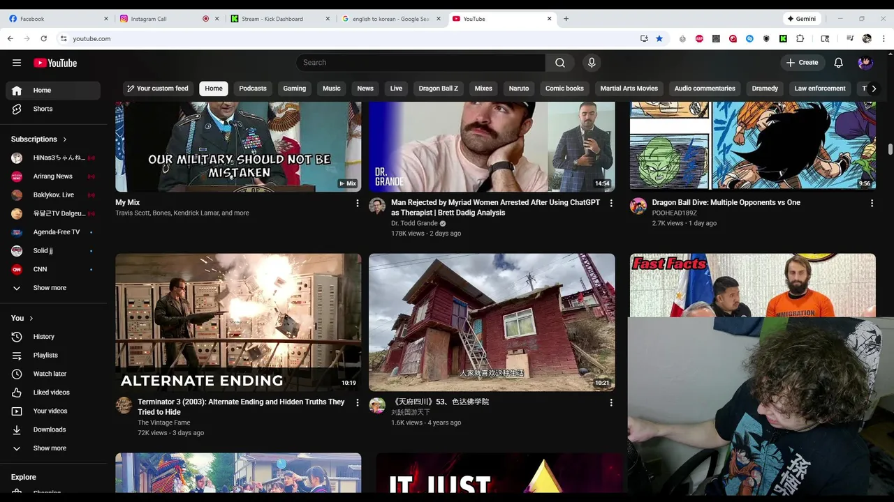Open the Shorts sidebar entry

(53, 109)
